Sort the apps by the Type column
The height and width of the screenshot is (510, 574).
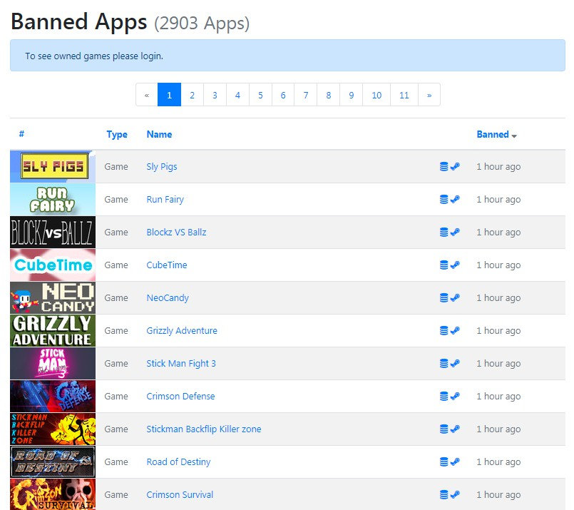tap(117, 135)
